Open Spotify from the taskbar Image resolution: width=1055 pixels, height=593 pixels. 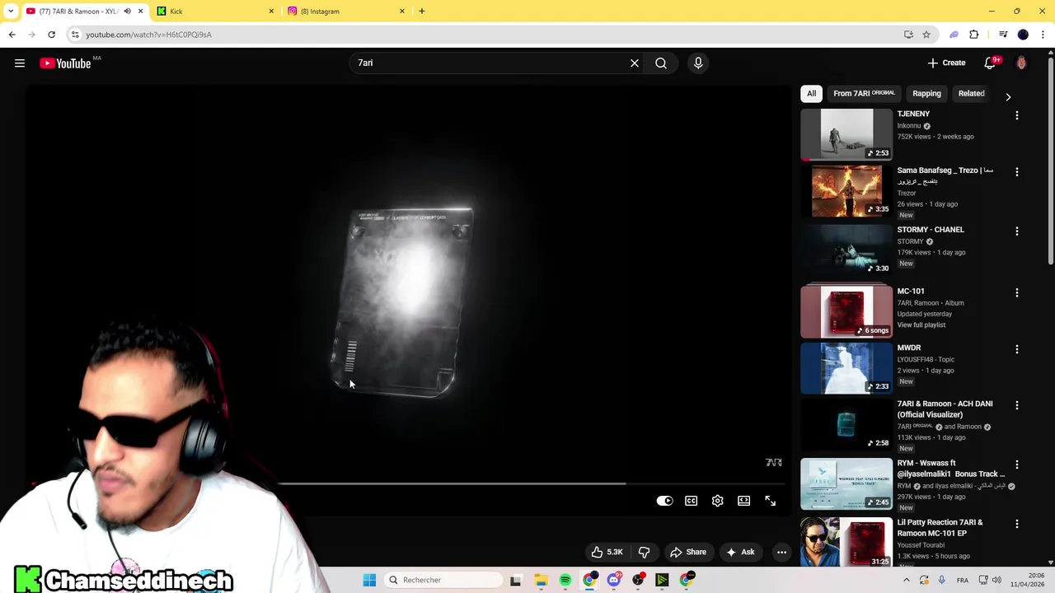[x=565, y=580]
